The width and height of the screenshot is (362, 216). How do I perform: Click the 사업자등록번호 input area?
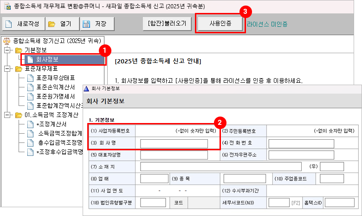[x=177, y=131]
